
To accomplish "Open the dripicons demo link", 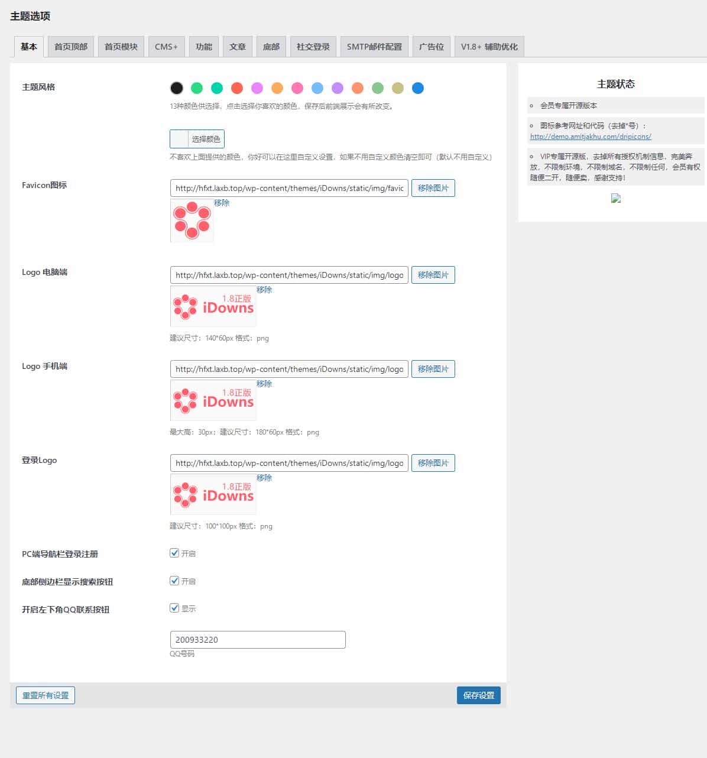I will coord(591,136).
